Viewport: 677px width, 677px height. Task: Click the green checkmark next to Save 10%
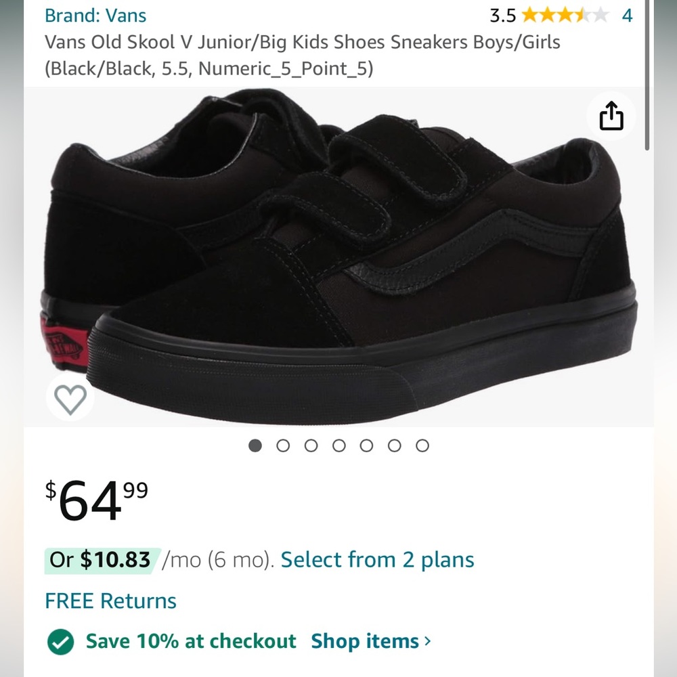[x=60, y=641]
